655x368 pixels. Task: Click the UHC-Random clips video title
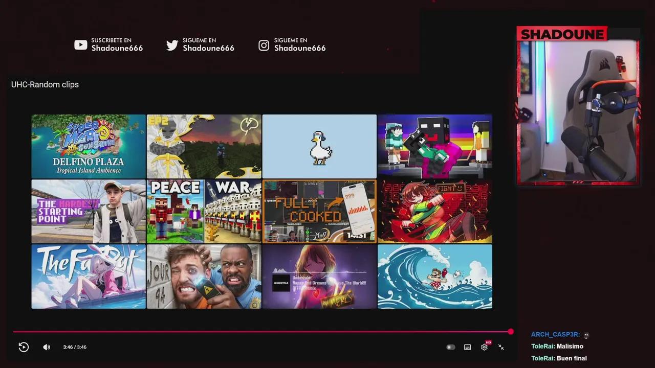45,84
